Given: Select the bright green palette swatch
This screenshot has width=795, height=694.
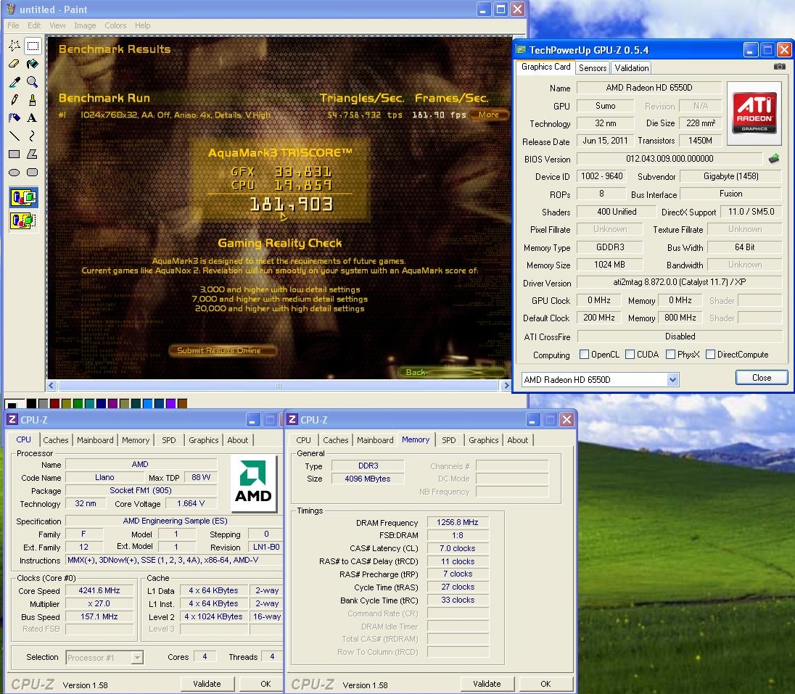Looking at the screenshot, I should tap(78, 403).
